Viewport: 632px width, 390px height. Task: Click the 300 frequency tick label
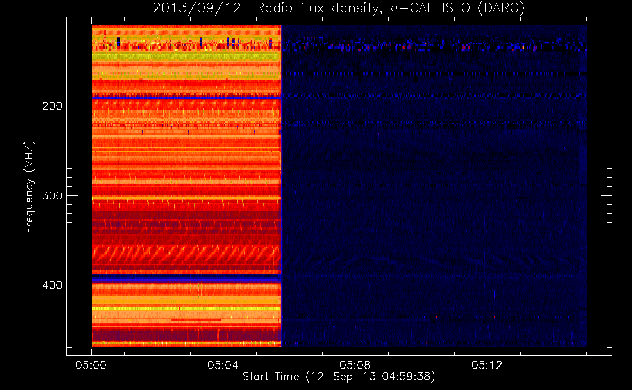(x=52, y=195)
